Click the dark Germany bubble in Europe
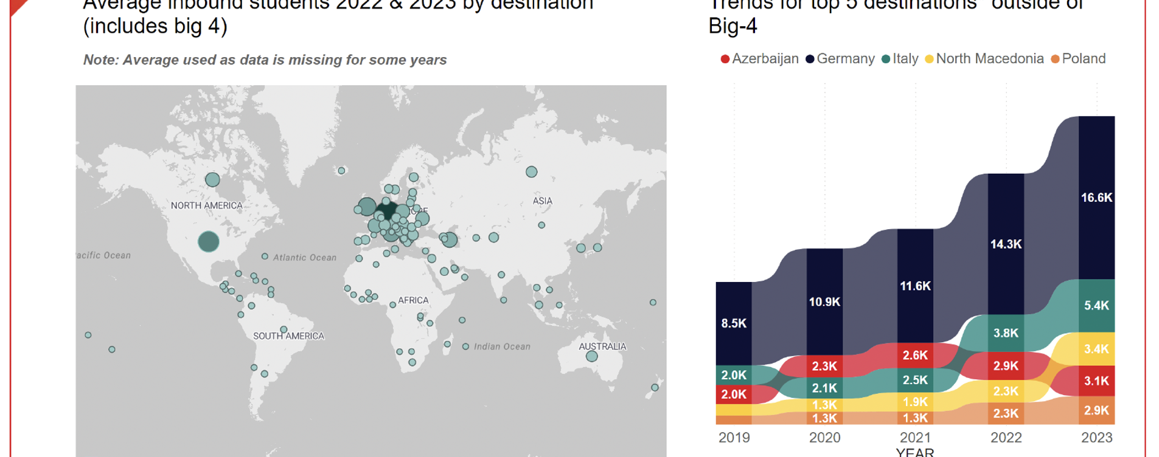 pos(386,210)
